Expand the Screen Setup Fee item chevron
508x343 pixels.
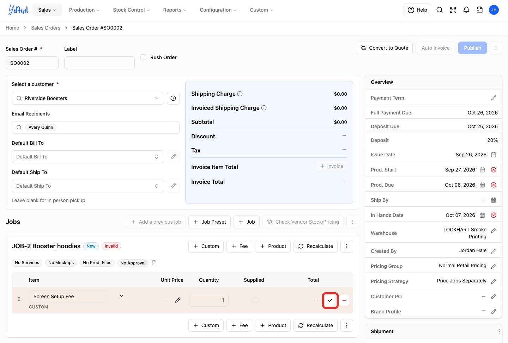click(x=121, y=296)
